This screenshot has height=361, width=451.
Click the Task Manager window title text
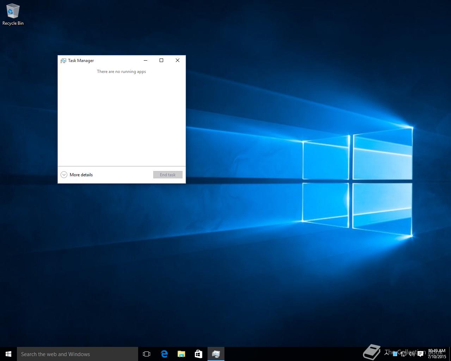click(81, 61)
